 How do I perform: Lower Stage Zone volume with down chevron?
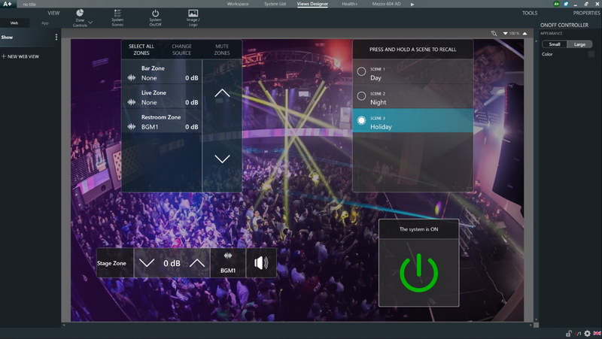tap(147, 262)
